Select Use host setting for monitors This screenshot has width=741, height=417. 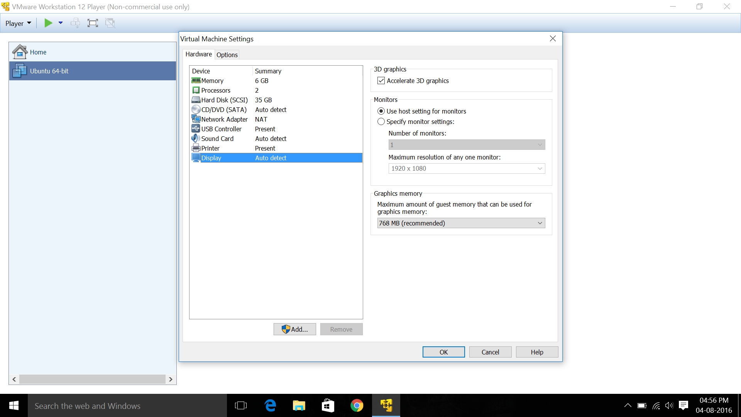381,111
